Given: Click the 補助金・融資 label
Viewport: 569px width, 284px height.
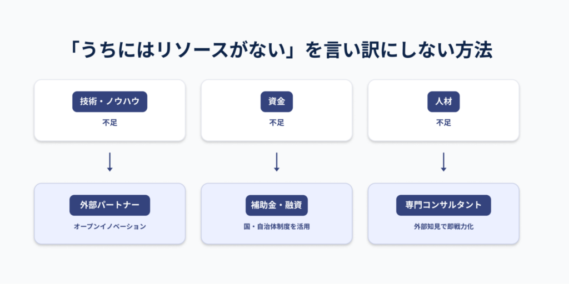Looking at the screenshot, I should [x=277, y=205].
